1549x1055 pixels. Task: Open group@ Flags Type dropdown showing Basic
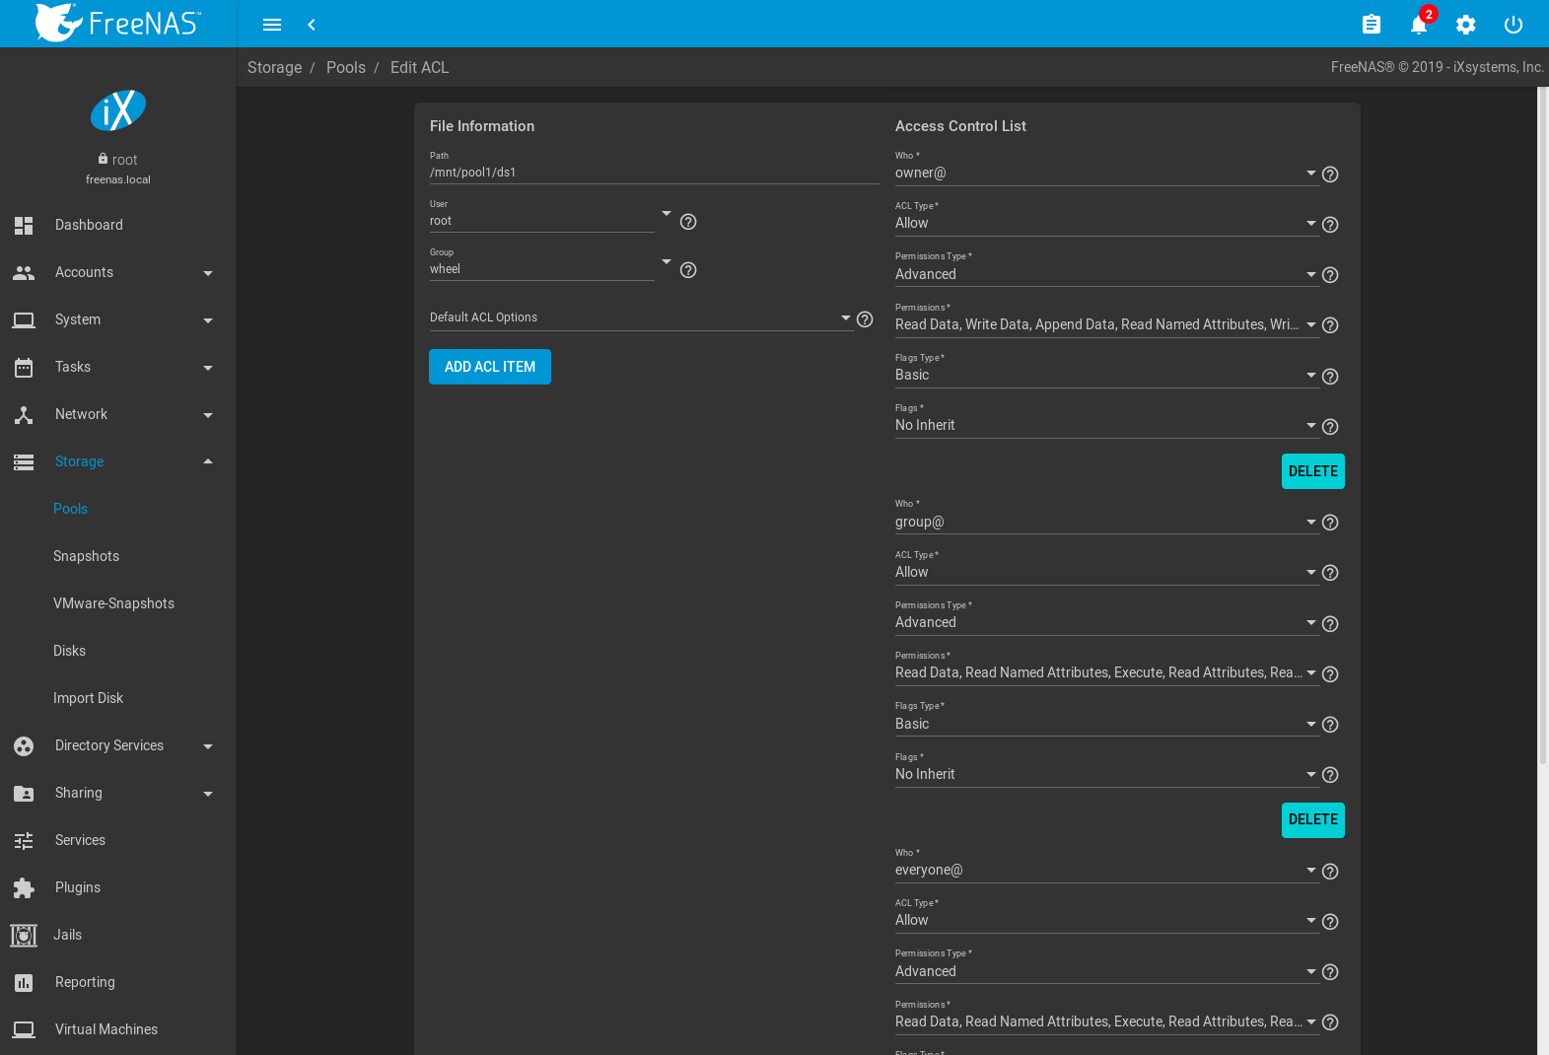(1106, 724)
